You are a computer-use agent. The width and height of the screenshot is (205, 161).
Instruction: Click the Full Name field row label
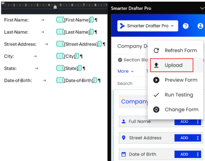(140, 121)
